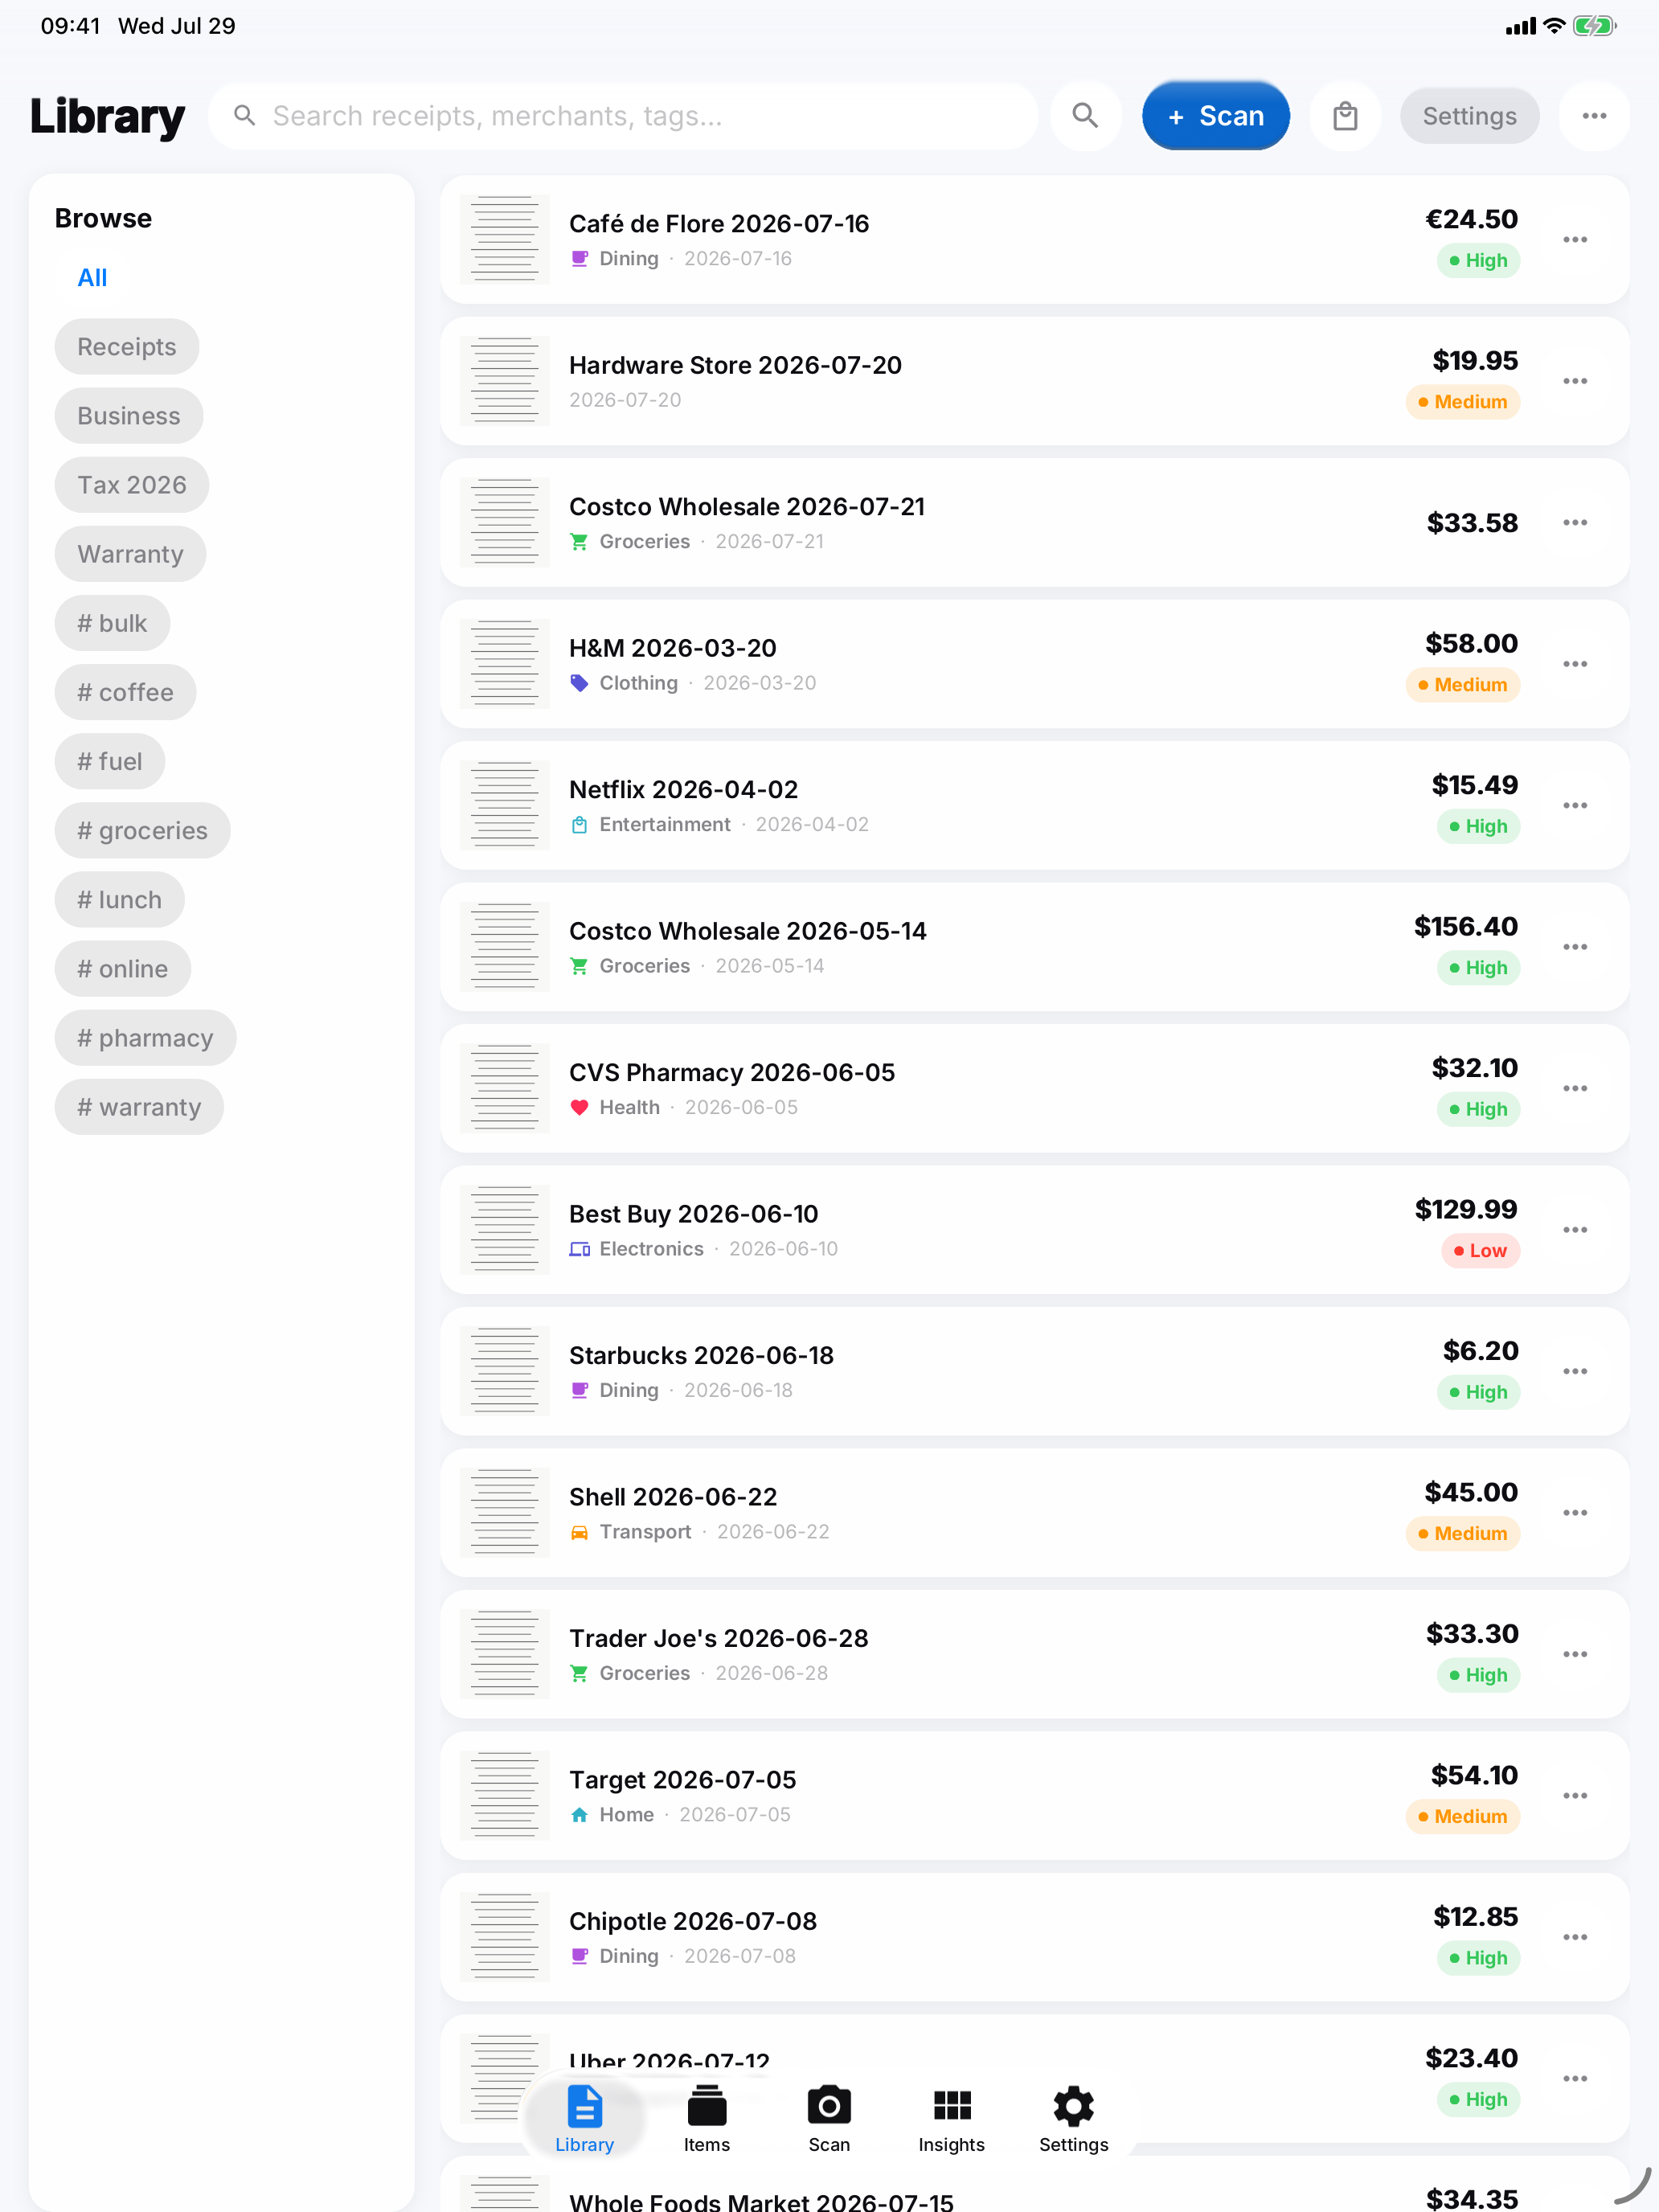The height and width of the screenshot is (2212, 1659).
Task: Open Target receipt thumbnail
Action: (x=505, y=1796)
